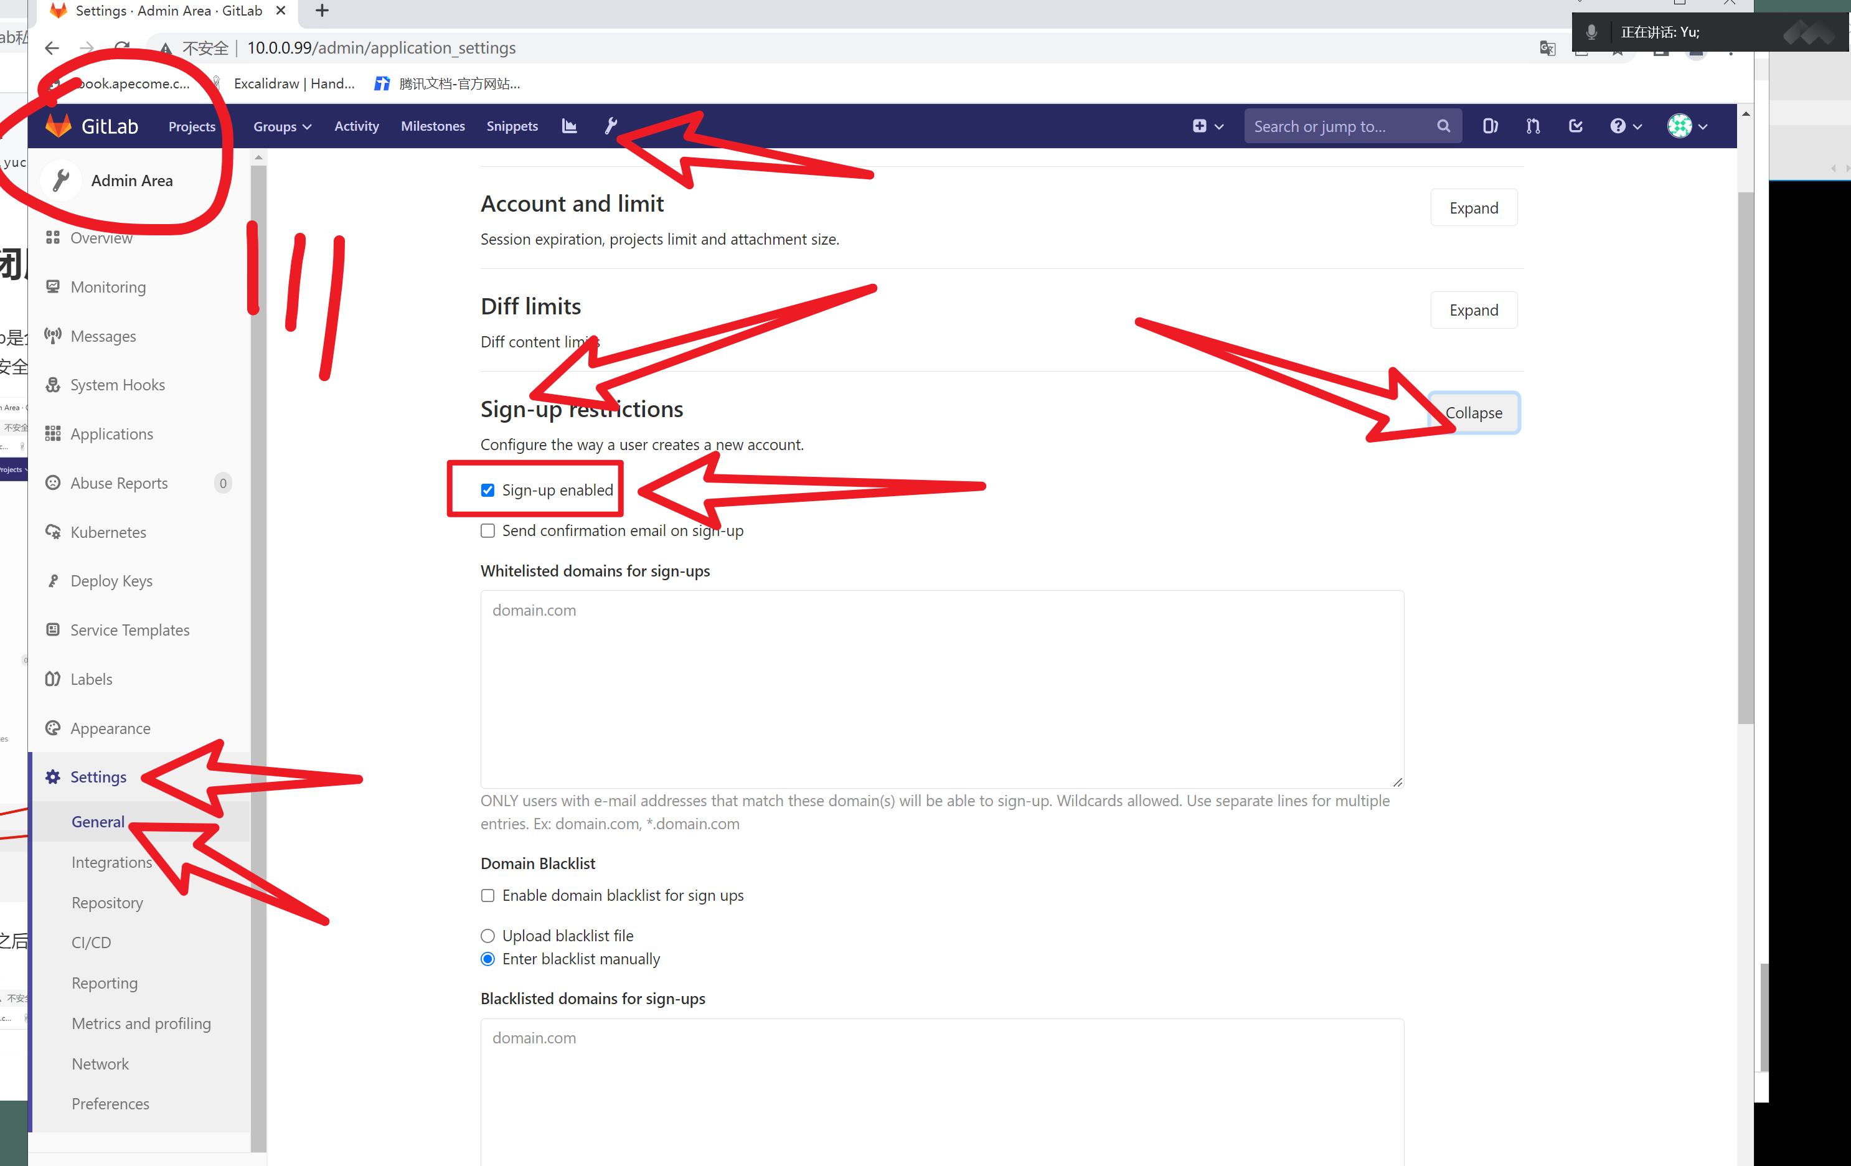Click the GitLab fox logo

click(x=59, y=126)
